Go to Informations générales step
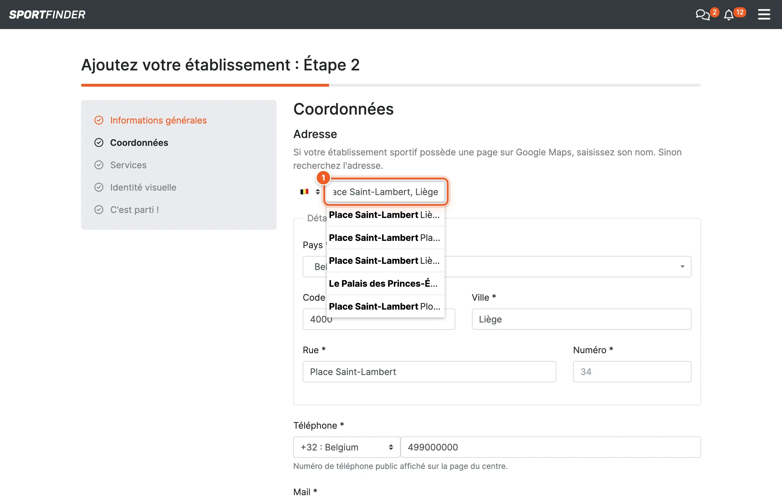 pyautogui.click(x=158, y=120)
